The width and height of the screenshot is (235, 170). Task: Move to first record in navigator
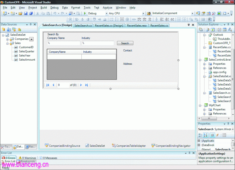click(x=48, y=85)
